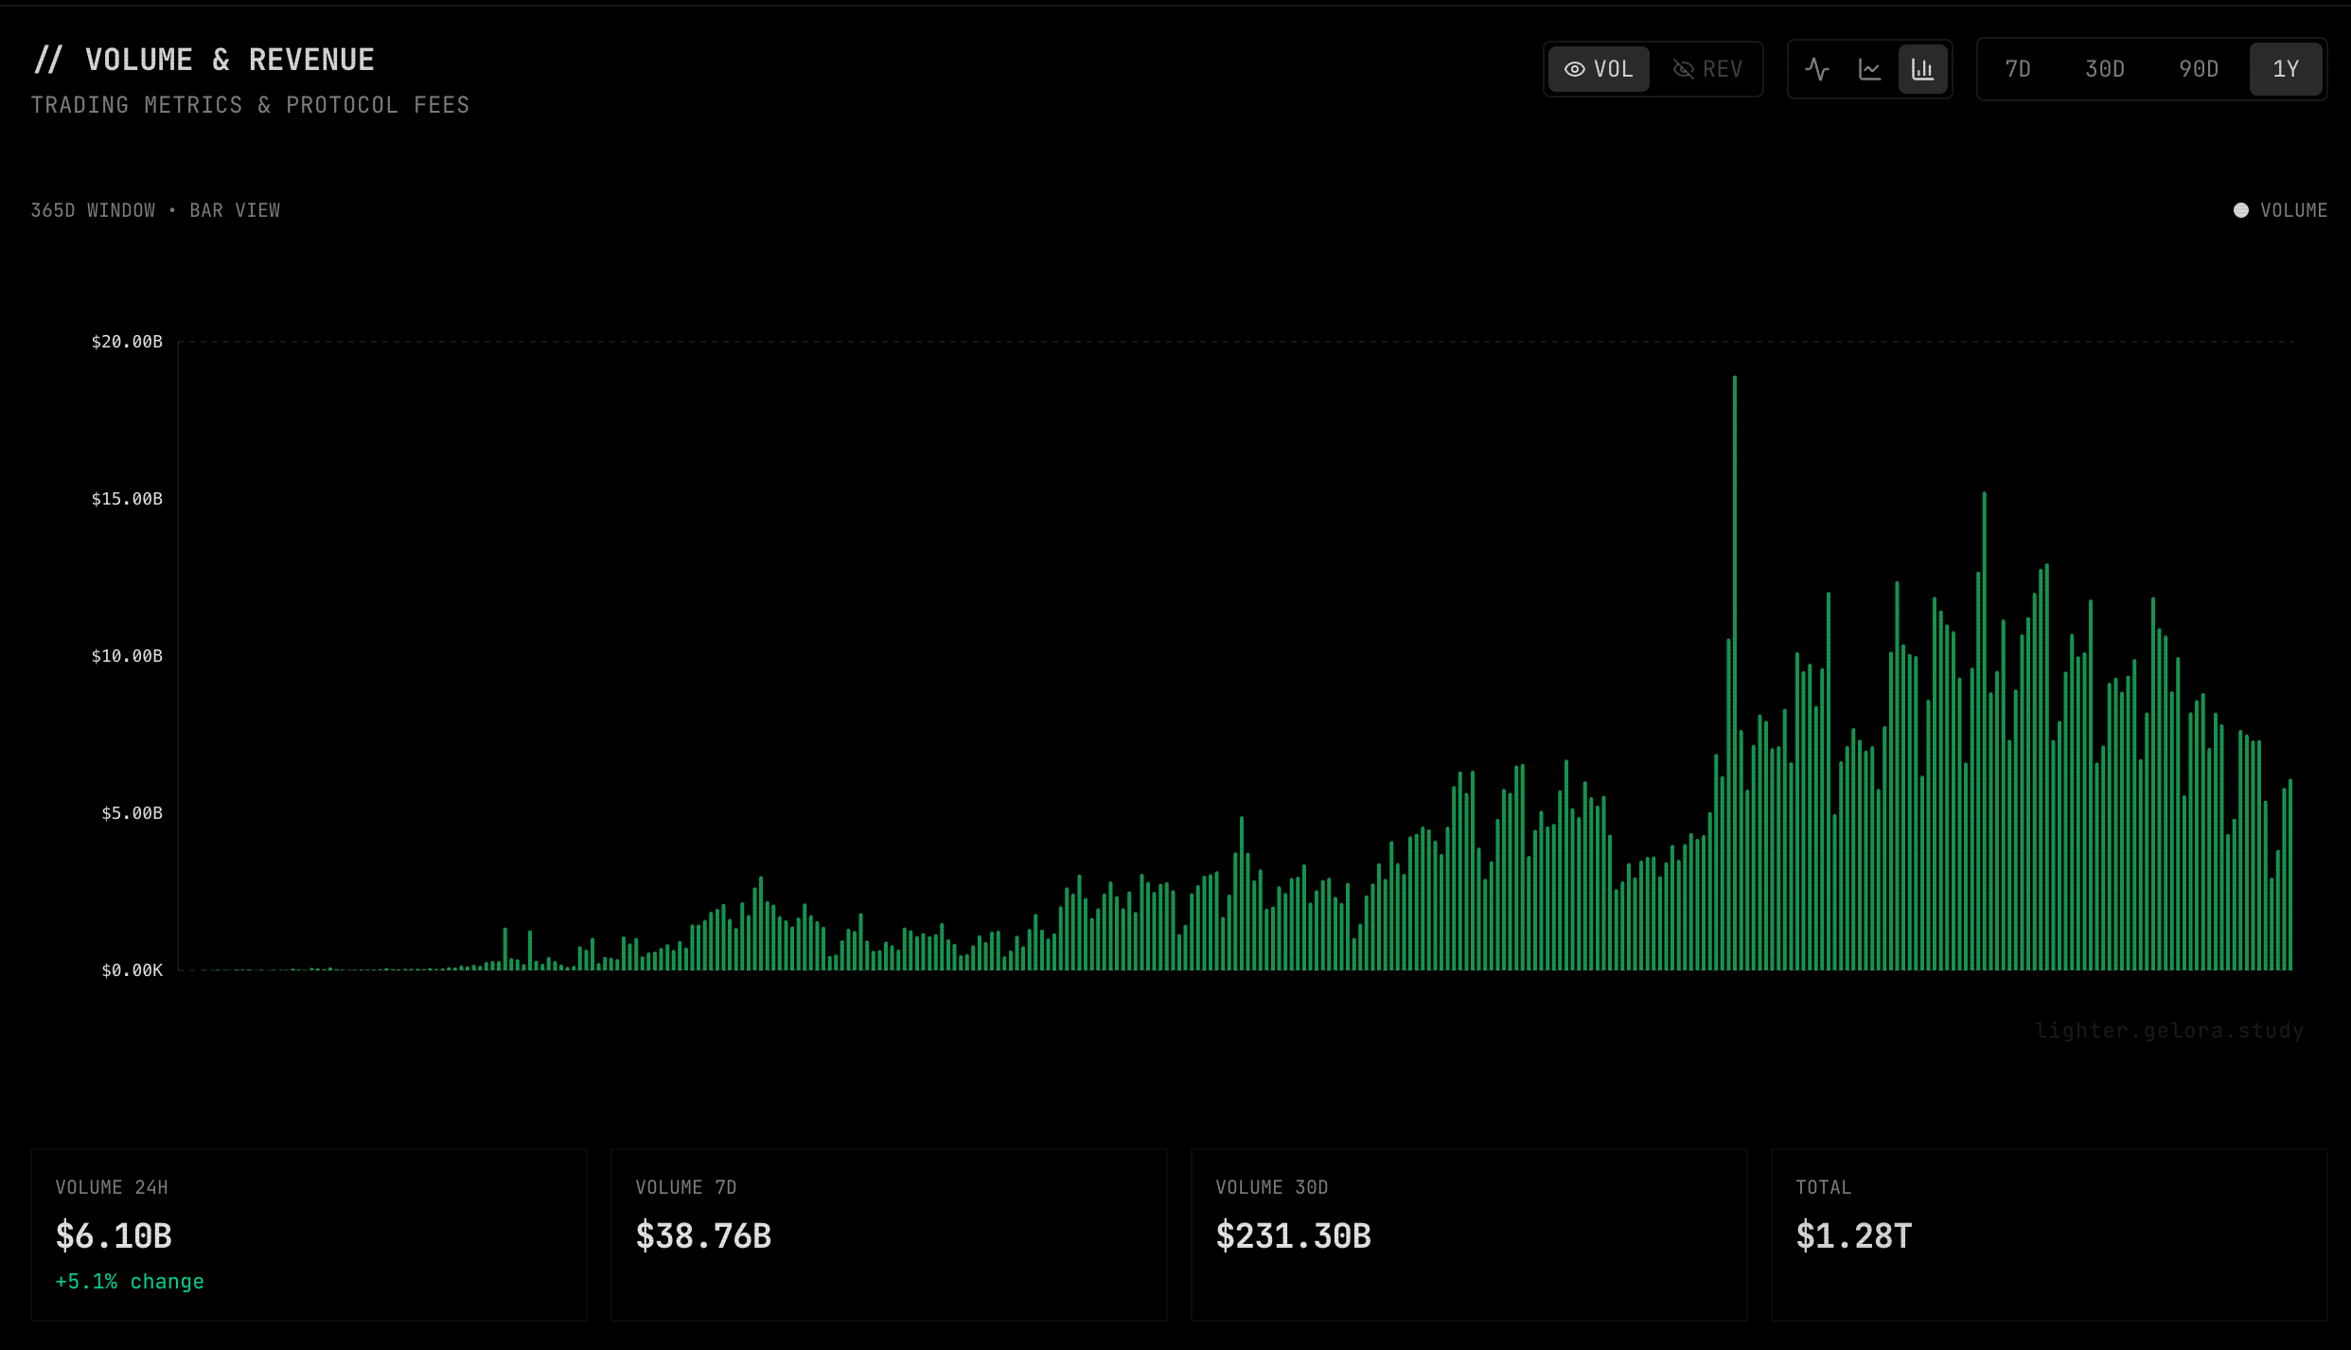Screen dimensions: 2351x1350
Task: Switch to the 90D range
Action: point(2198,69)
